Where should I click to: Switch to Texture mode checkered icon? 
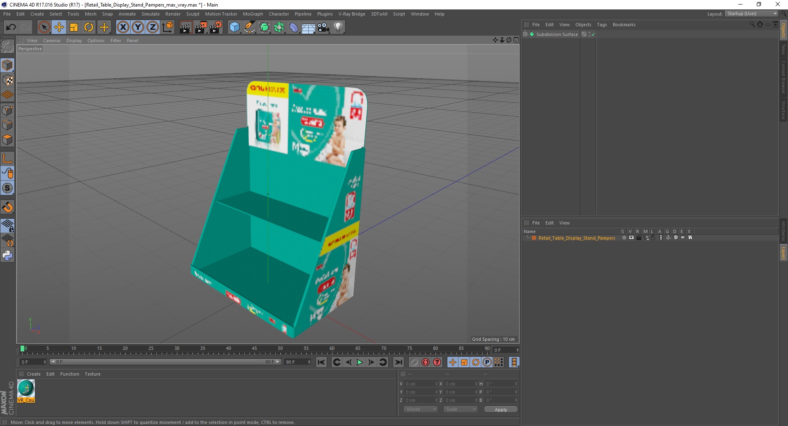(7, 80)
